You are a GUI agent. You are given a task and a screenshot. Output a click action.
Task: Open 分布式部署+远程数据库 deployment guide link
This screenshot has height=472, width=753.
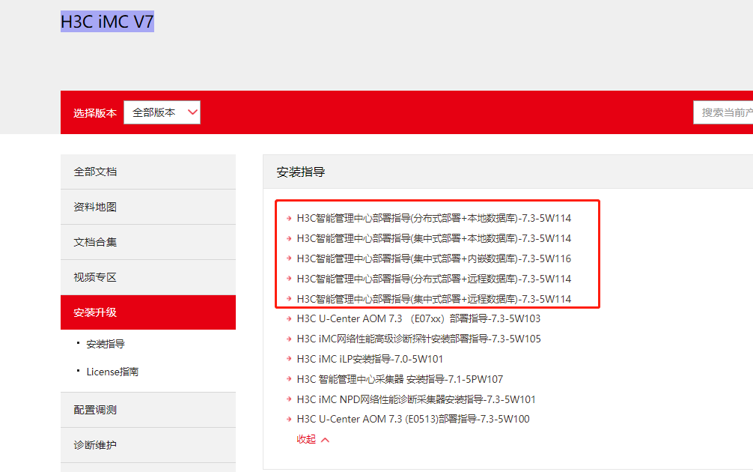tap(433, 279)
